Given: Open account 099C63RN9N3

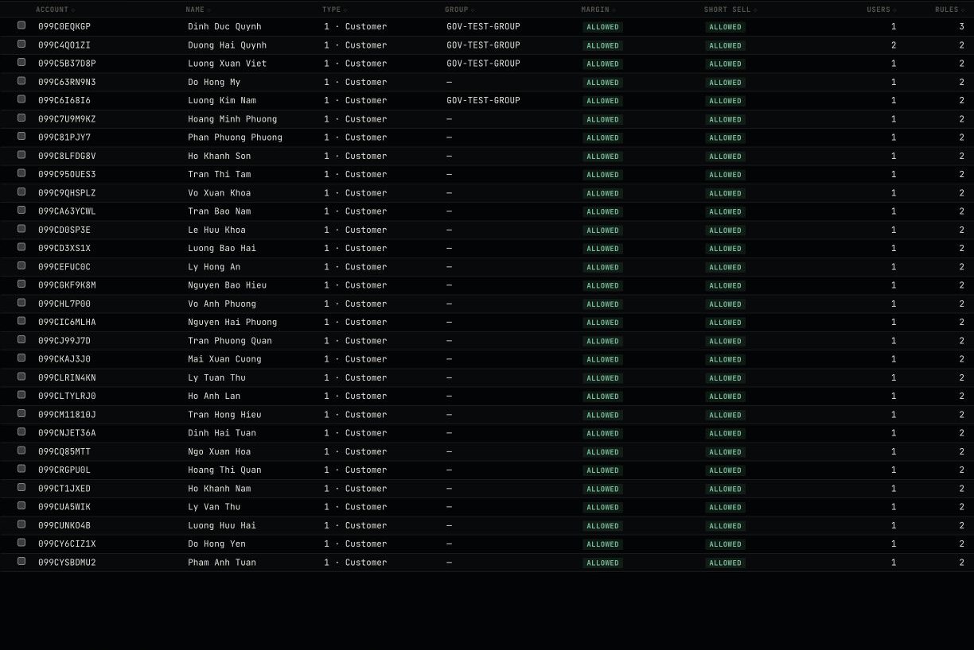Looking at the screenshot, I should coord(67,82).
